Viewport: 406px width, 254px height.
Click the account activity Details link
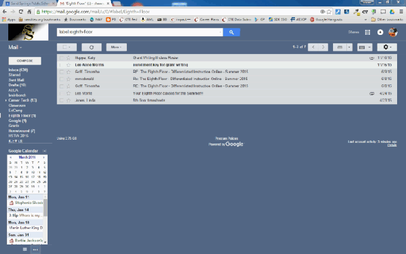click(x=392, y=145)
